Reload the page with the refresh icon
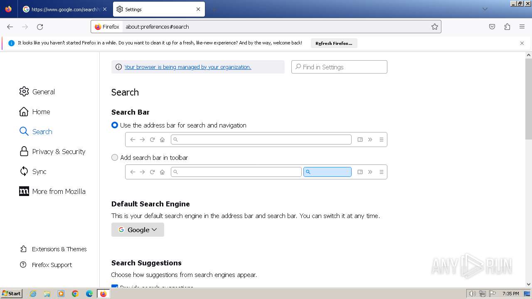 click(40, 27)
